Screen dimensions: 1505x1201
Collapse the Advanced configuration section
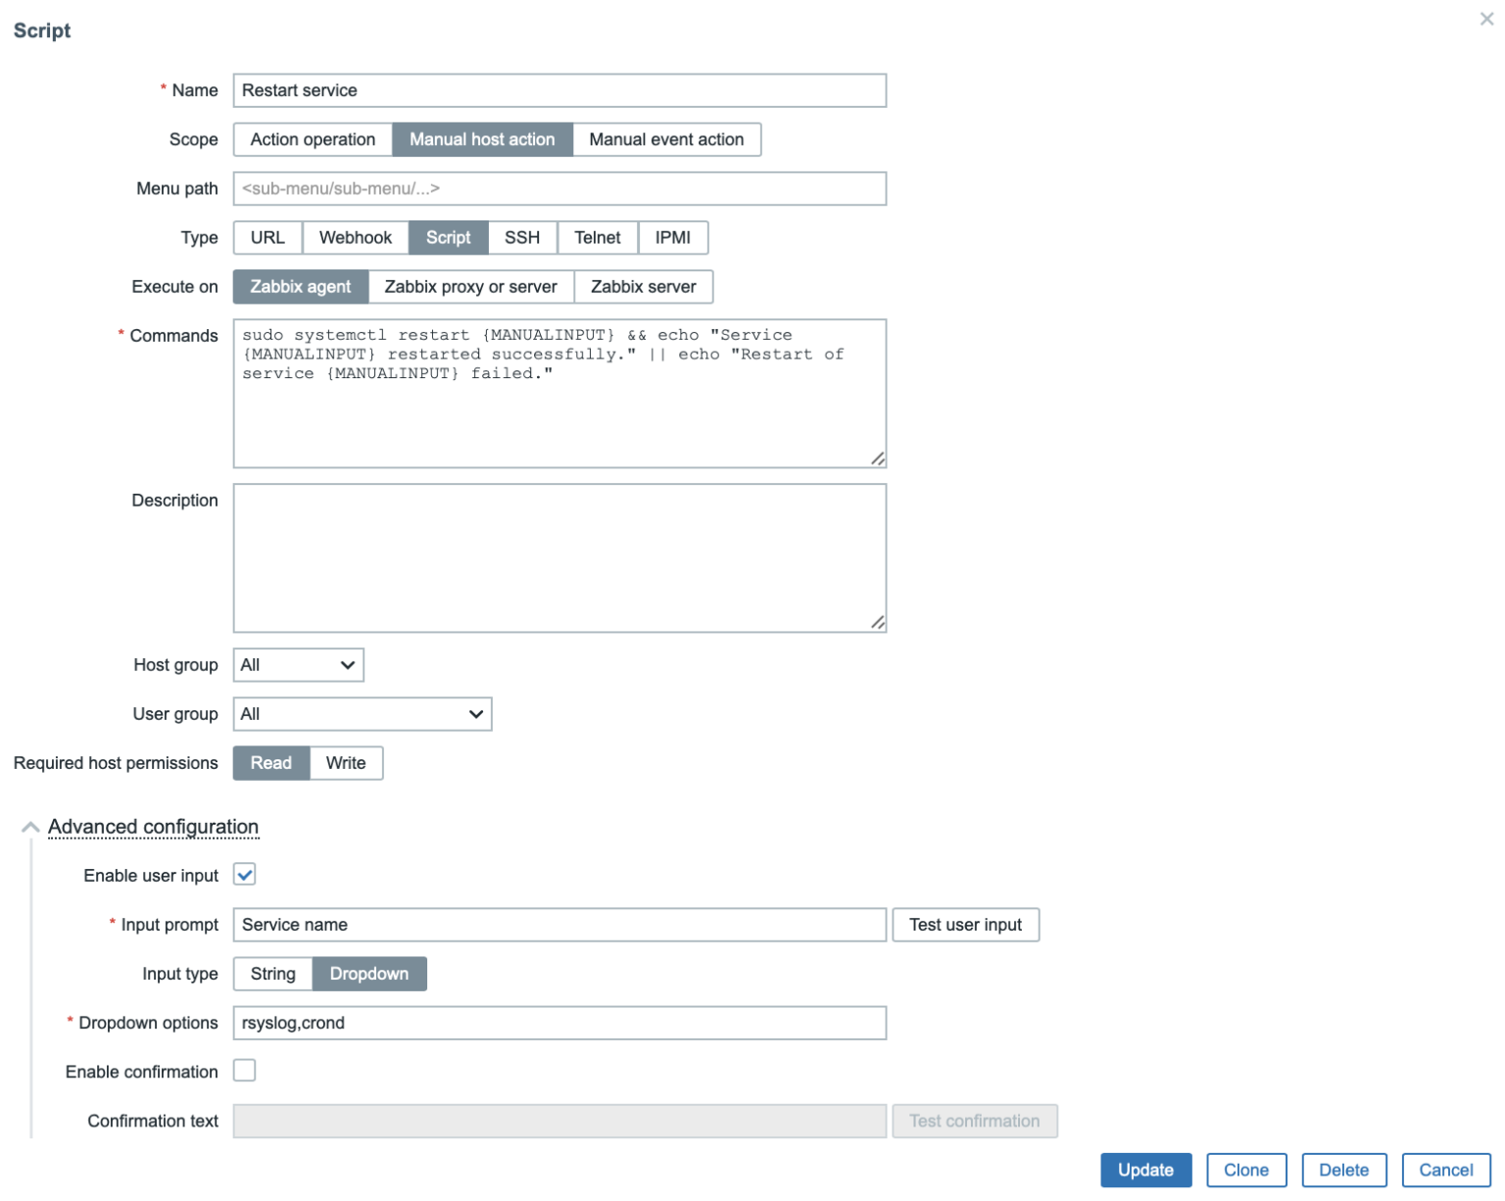pos(153,827)
